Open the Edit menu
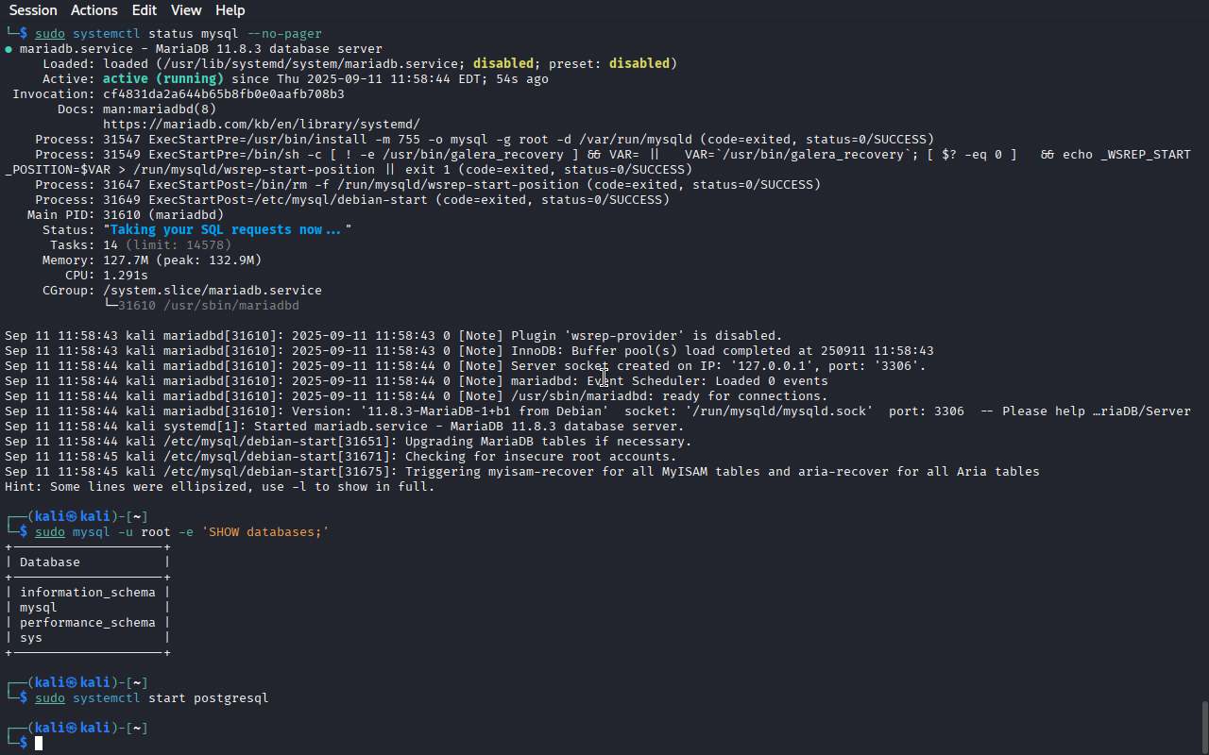Viewport: 1209px width, 755px height. tap(145, 10)
